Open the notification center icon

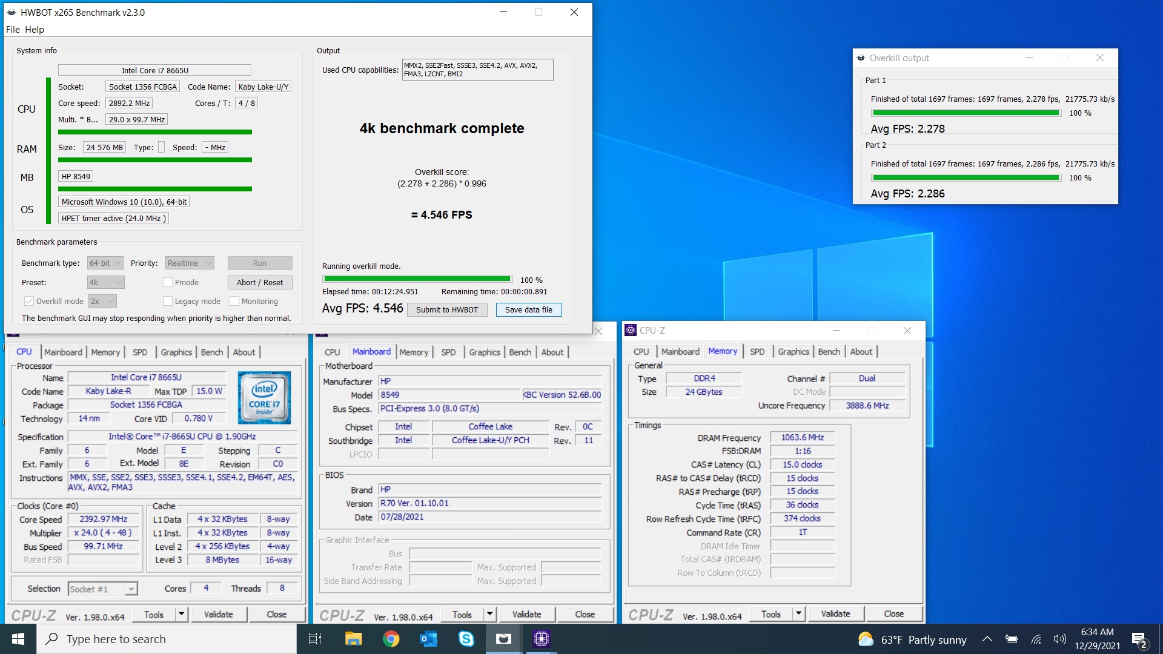point(1139,639)
